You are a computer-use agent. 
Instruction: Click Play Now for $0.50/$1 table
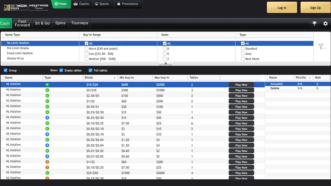click(x=241, y=107)
